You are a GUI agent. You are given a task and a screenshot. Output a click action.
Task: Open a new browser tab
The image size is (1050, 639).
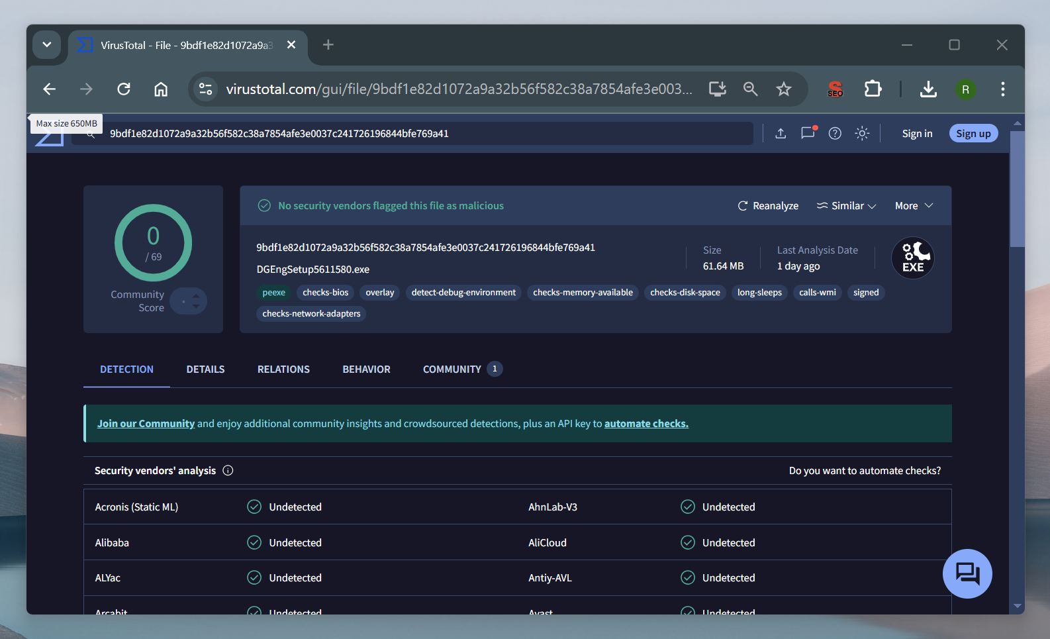328,44
